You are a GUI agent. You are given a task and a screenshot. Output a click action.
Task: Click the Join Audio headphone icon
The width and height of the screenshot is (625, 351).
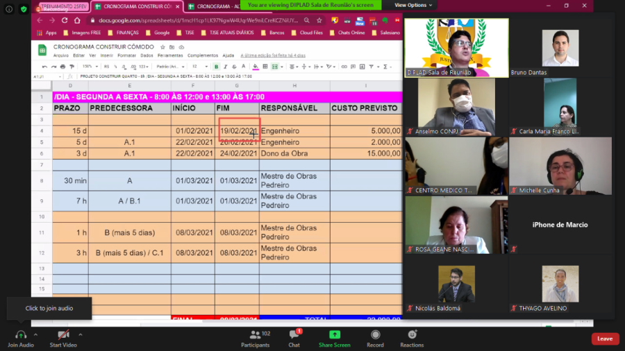coord(20,335)
